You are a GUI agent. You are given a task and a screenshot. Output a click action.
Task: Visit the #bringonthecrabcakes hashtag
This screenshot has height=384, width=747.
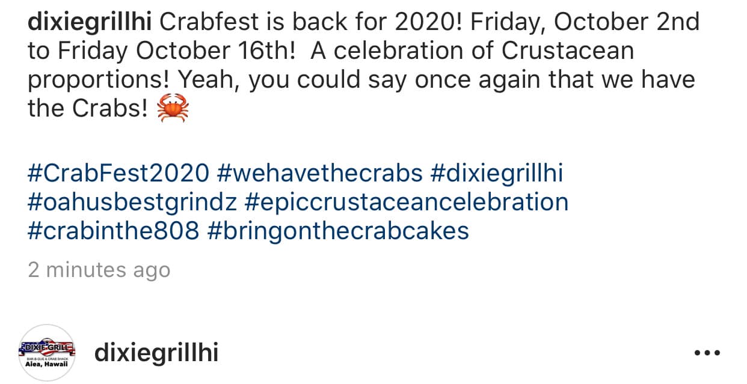pos(337,232)
